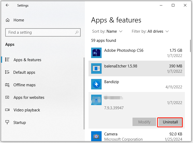
Task: Click the sidebar vertical scrollbar
Action: [x=84, y=93]
